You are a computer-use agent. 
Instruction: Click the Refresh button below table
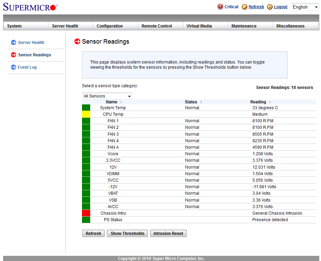point(93,233)
